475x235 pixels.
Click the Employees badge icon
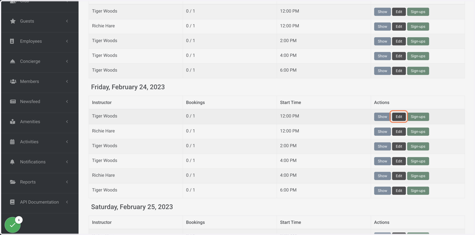click(x=12, y=41)
